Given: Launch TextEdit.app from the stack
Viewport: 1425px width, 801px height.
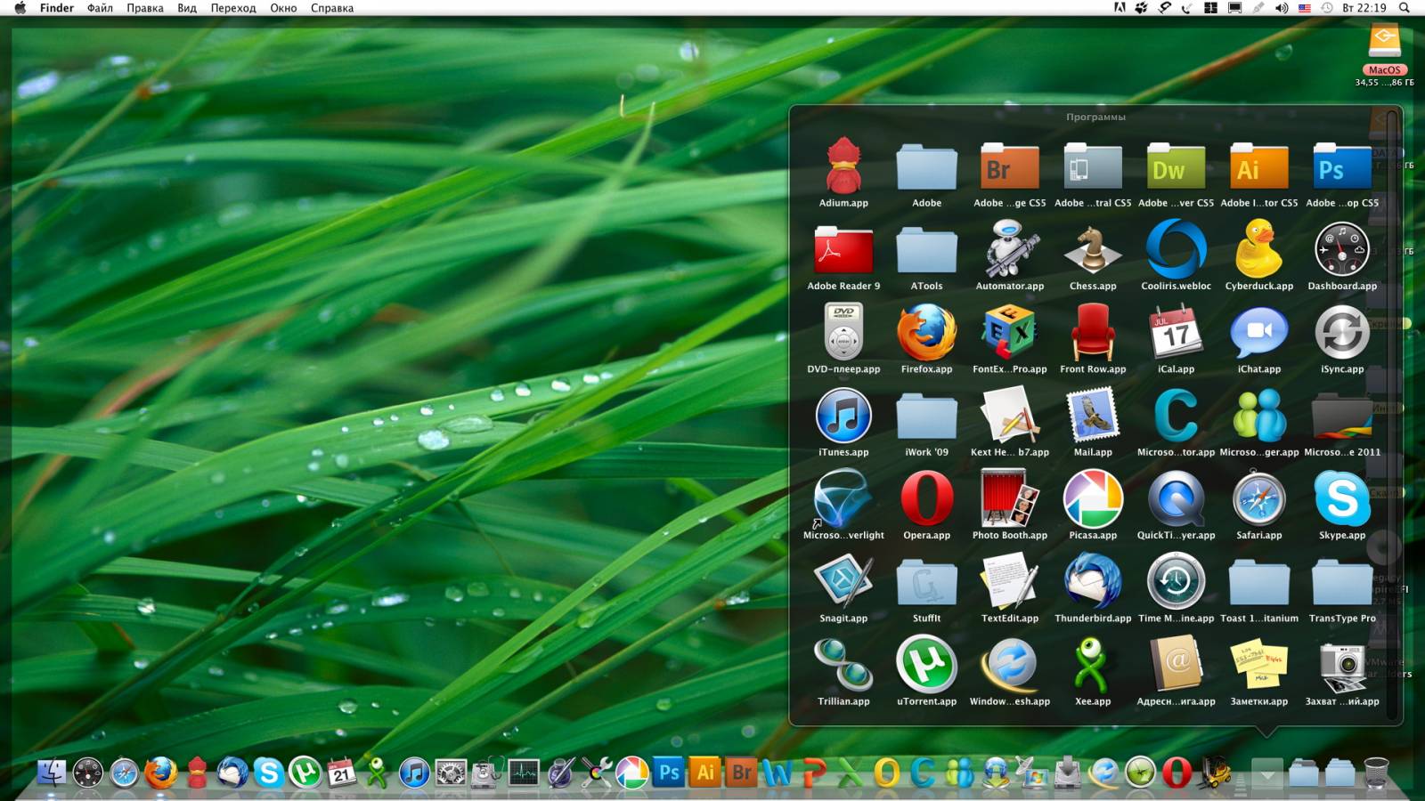Looking at the screenshot, I should (1010, 581).
